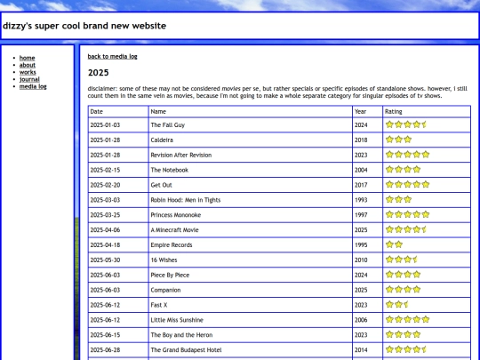Image resolution: width=480 pixels, height=360 pixels.
Task: Click the Name column header
Action: point(251,111)
